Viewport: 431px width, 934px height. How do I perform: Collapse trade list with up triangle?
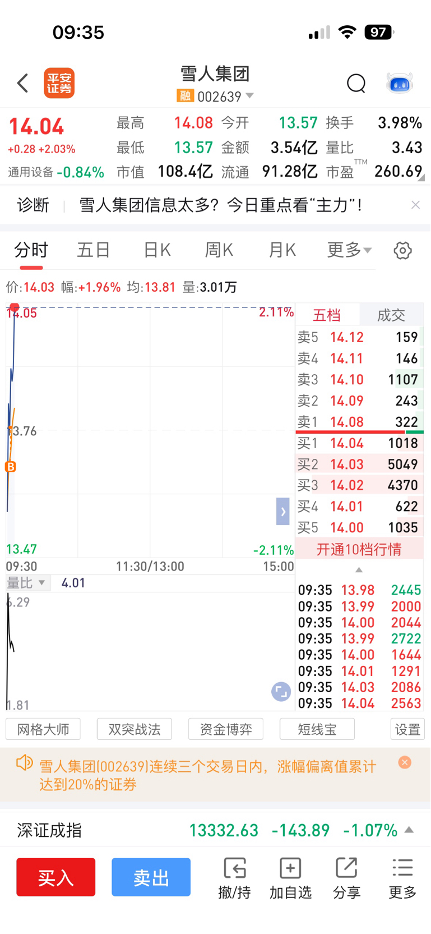(359, 569)
